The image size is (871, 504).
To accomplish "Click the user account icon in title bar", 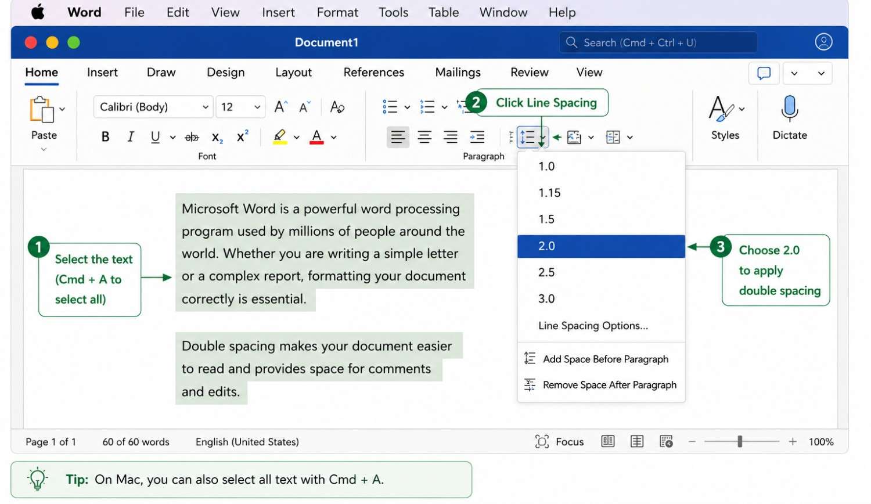I will click(x=823, y=42).
